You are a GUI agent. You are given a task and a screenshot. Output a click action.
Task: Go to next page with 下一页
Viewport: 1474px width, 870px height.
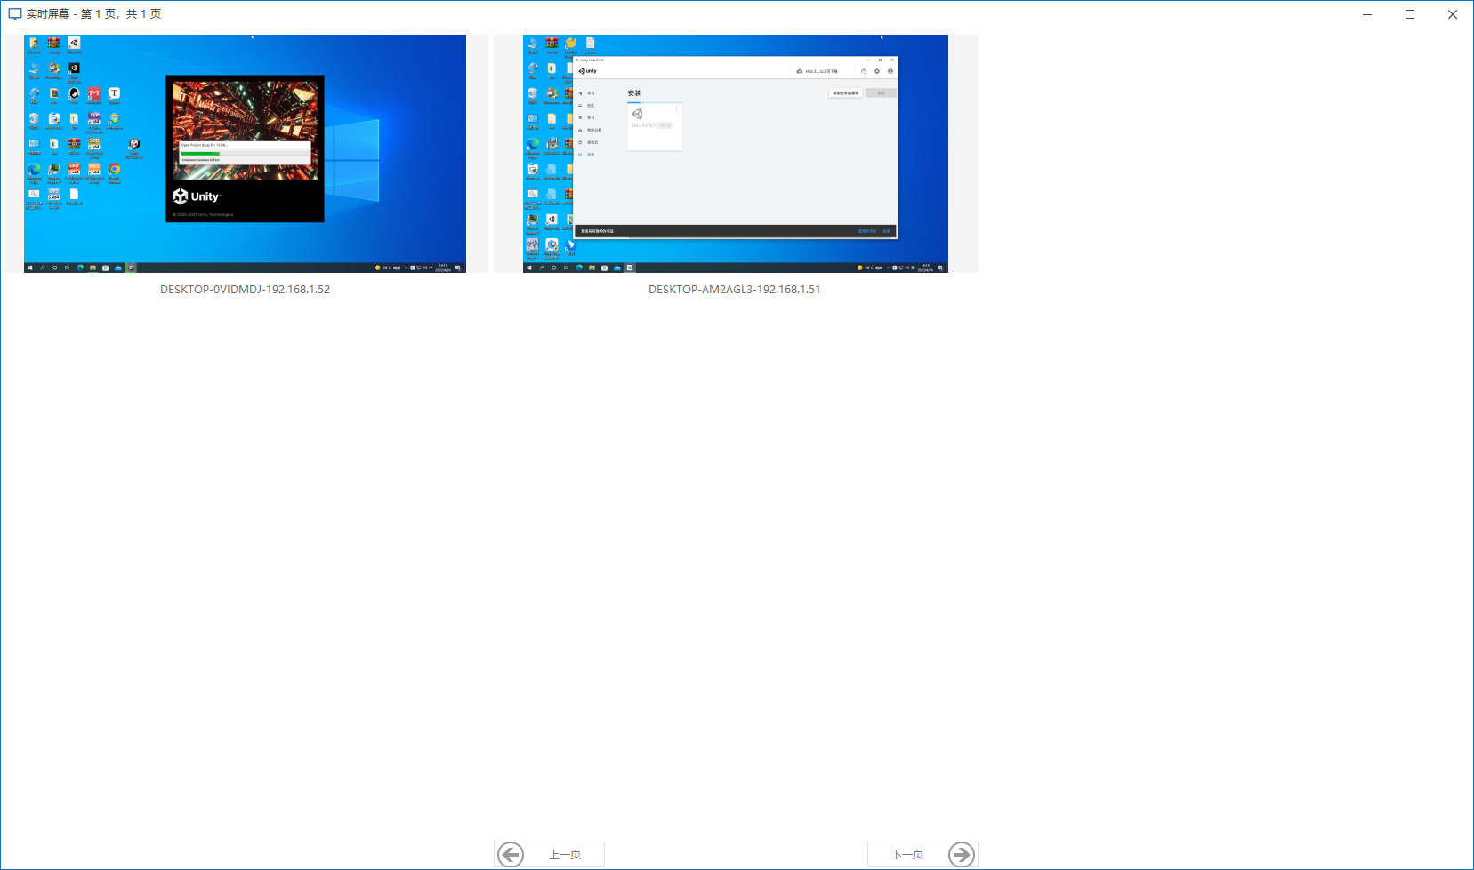pos(922,855)
